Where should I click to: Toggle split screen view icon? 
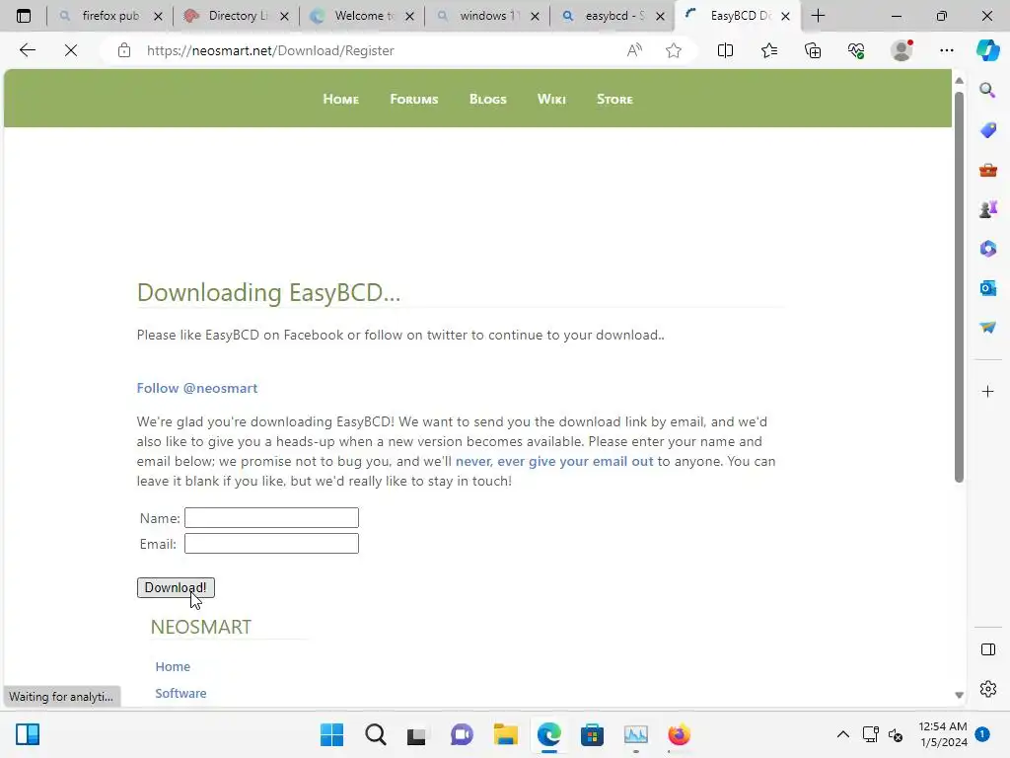[x=725, y=50]
